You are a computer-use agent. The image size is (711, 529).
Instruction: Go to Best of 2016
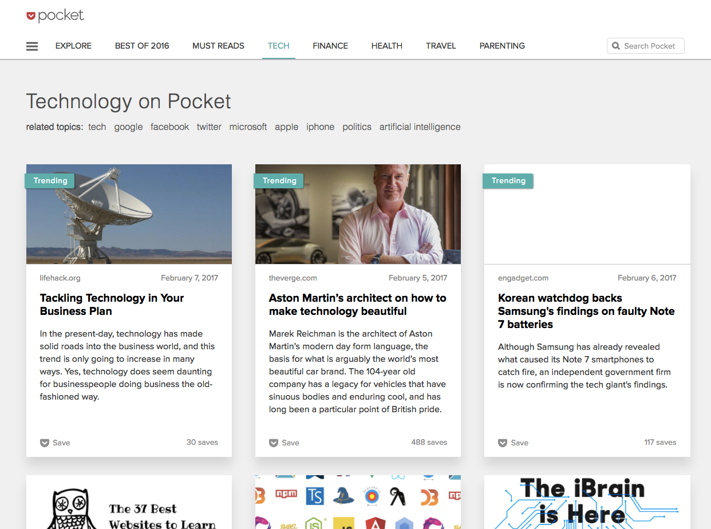click(142, 46)
